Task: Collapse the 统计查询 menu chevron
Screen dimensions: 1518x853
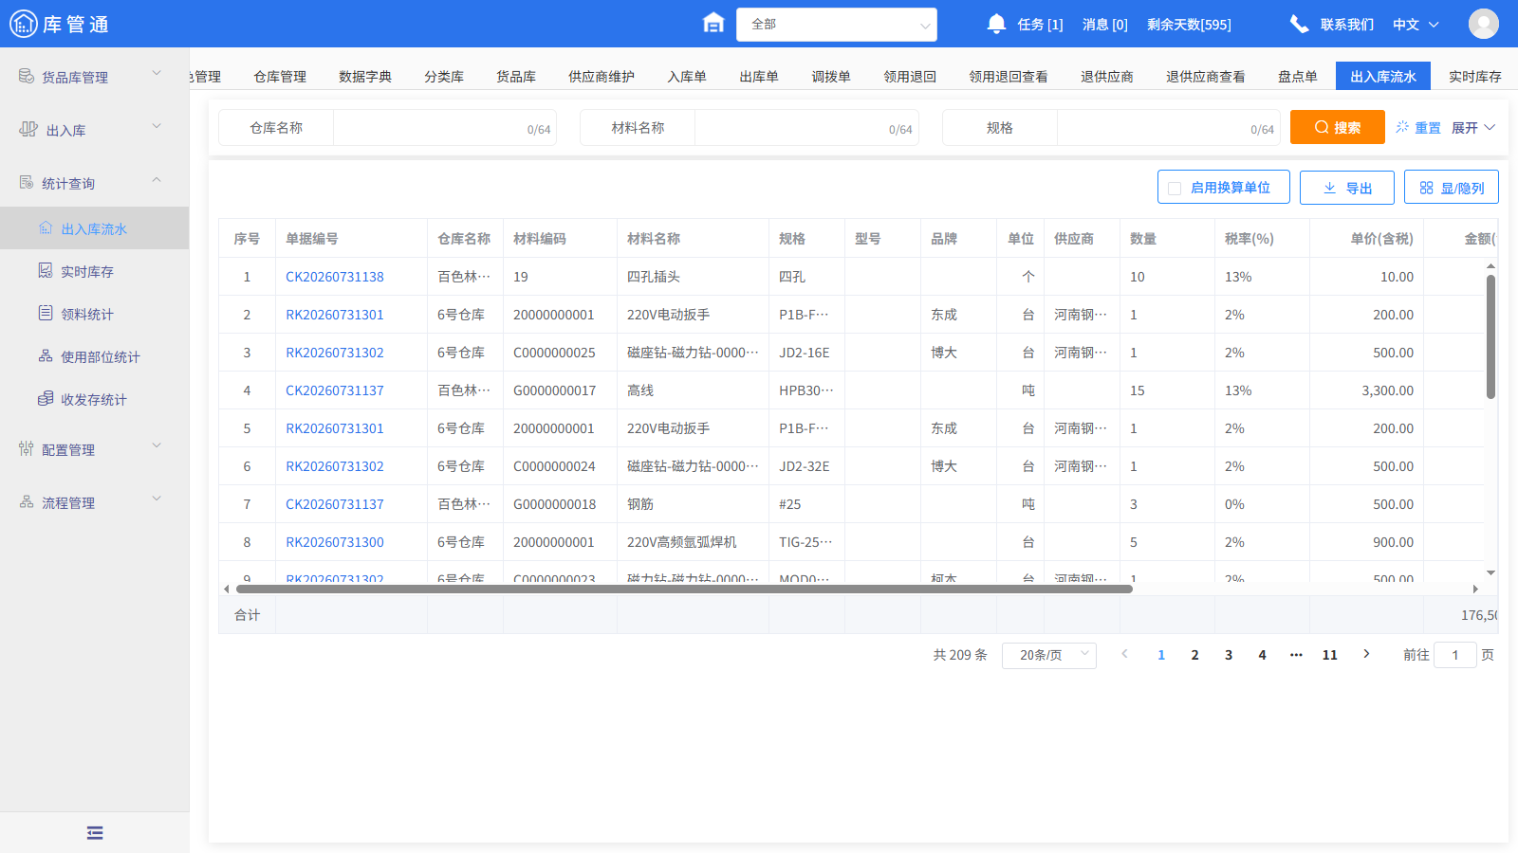Action: click(157, 179)
